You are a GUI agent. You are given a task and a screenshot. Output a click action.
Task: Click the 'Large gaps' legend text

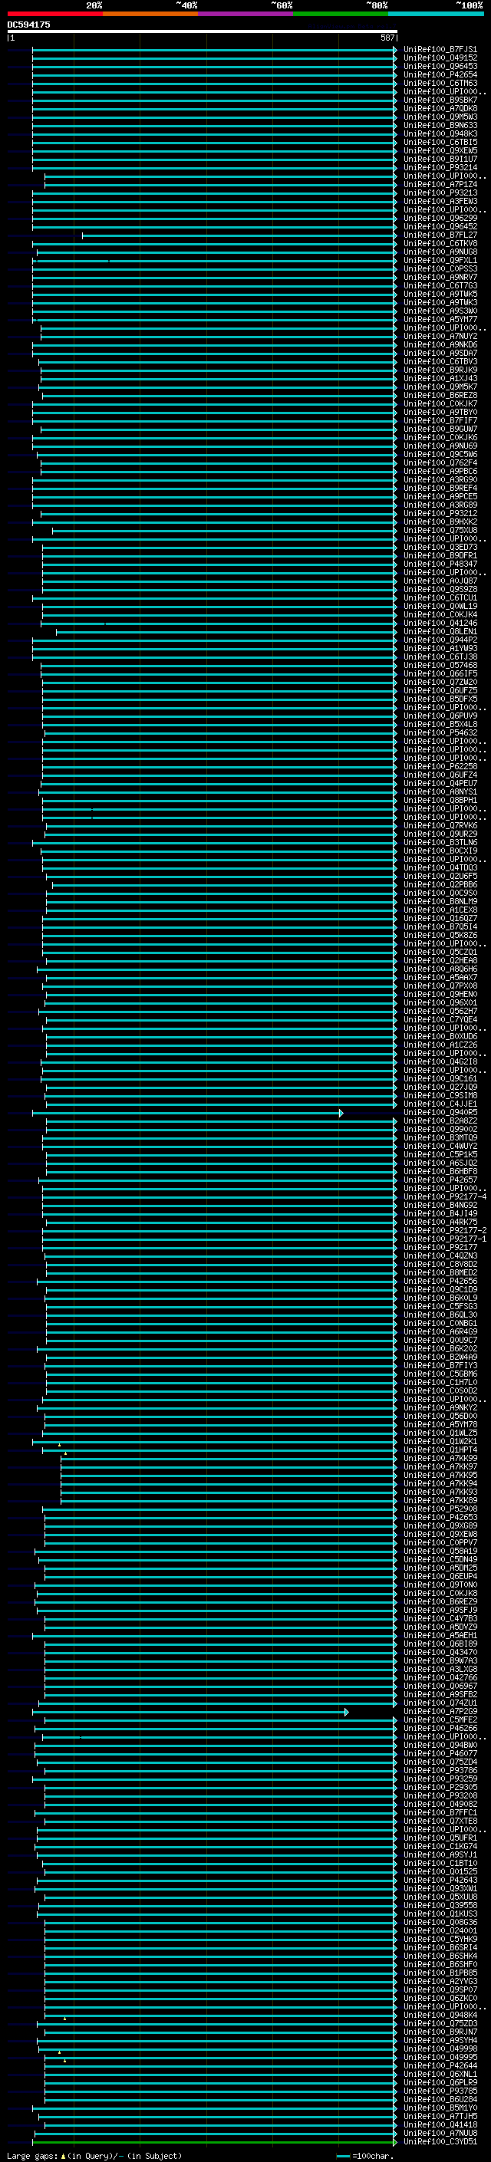(x=32, y=2155)
